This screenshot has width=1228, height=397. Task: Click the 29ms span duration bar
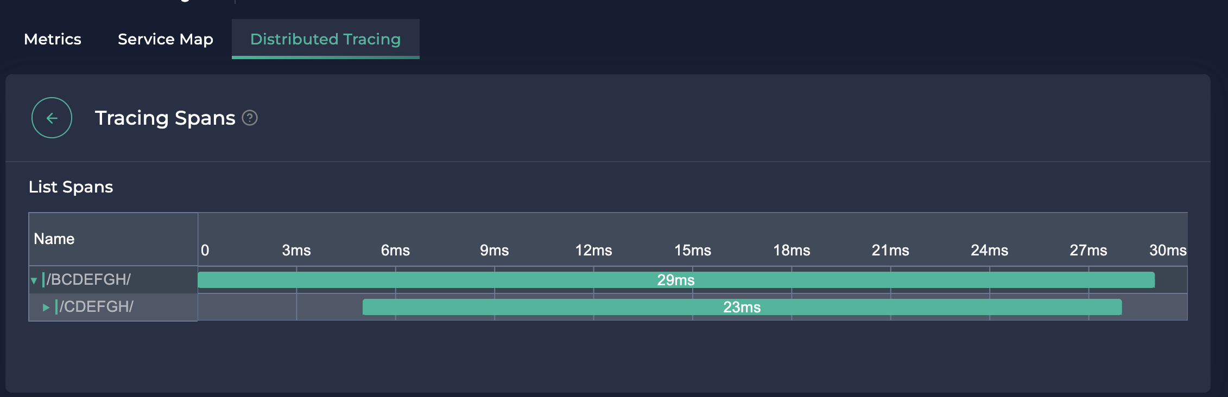point(675,280)
